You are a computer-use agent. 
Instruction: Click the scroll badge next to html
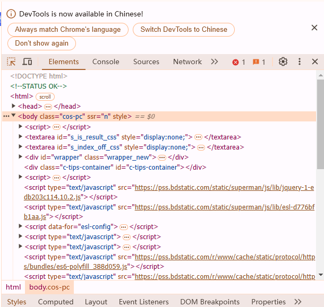click(x=45, y=97)
